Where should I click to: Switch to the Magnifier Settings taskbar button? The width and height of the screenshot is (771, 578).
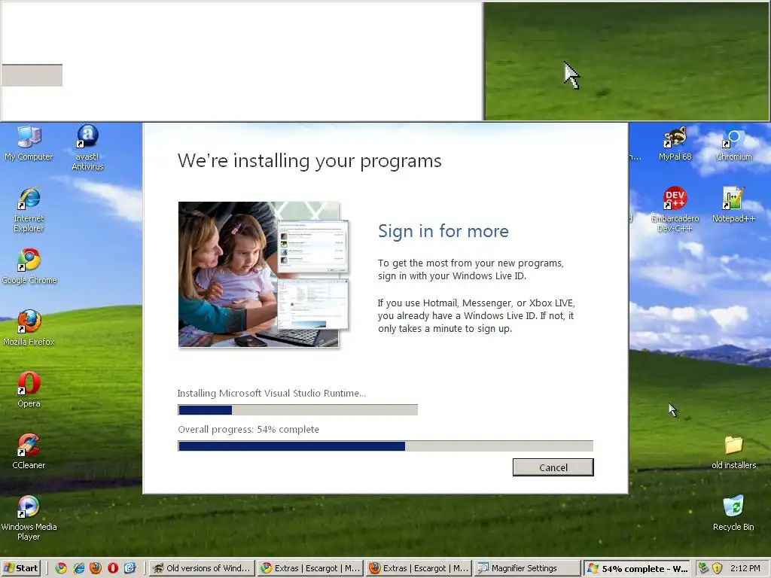pos(528,568)
